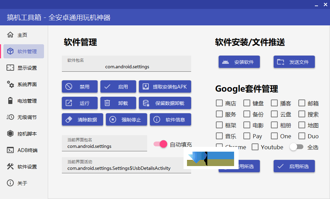Click the 启用 checkmark icon button

point(107,86)
